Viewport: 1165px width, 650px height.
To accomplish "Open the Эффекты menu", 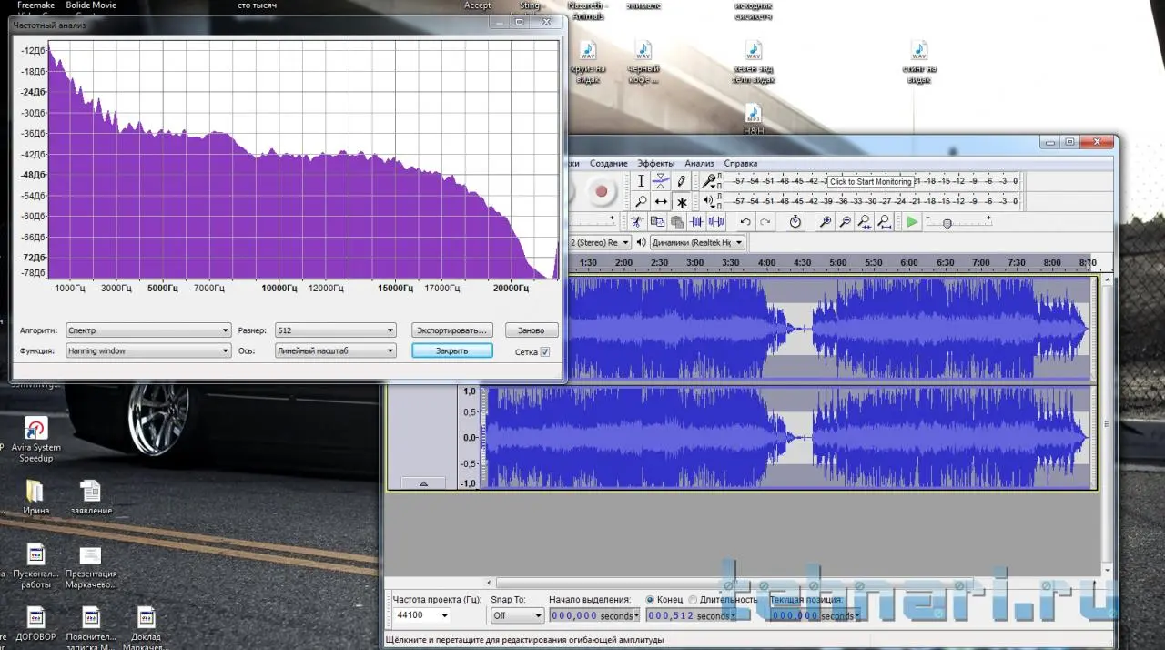I will [x=655, y=164].
